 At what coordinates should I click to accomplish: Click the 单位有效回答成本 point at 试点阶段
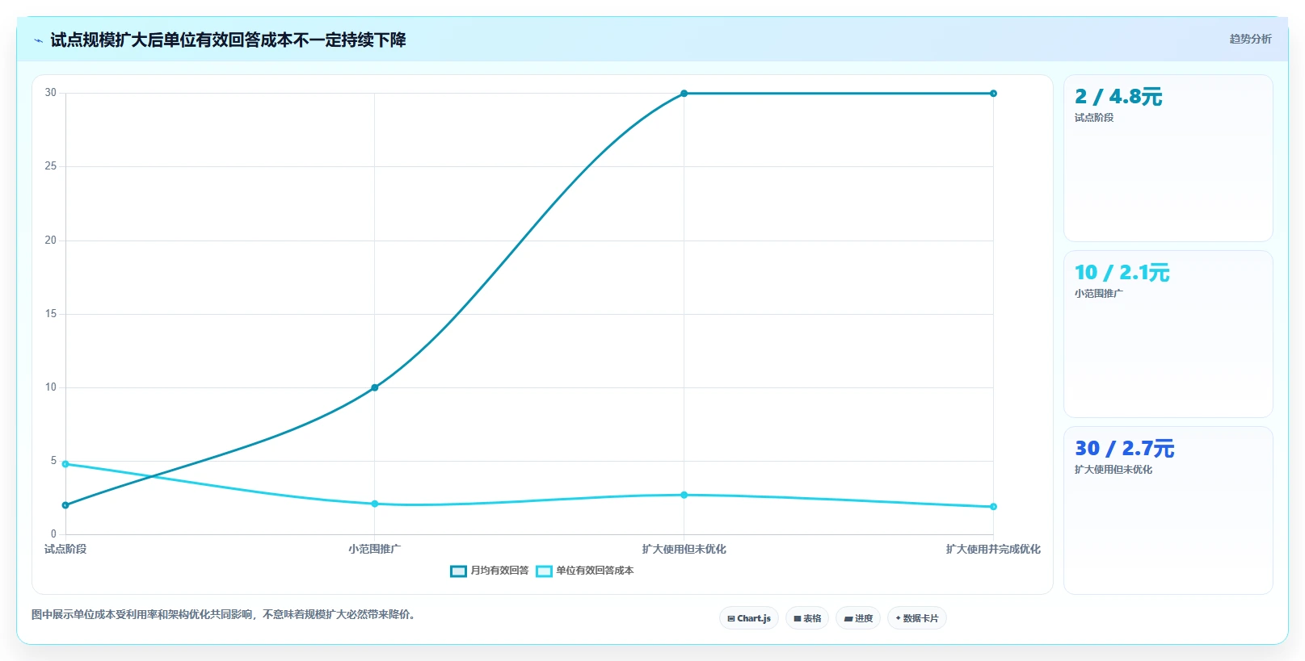65,464
